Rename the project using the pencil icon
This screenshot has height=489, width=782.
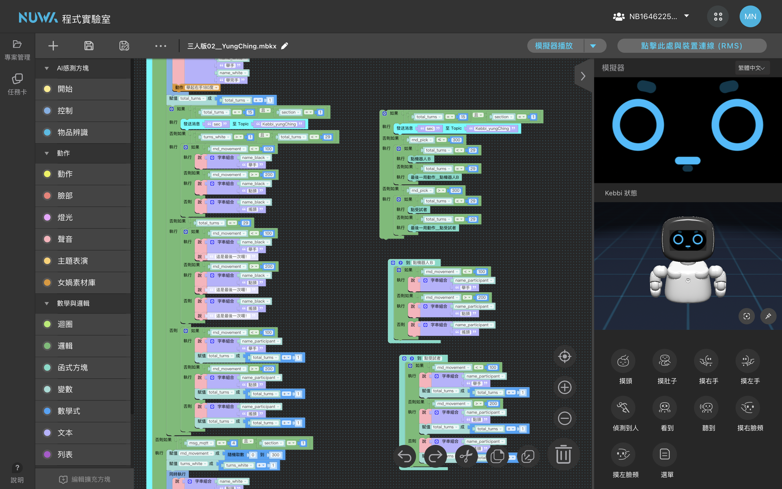coord(284,46)
